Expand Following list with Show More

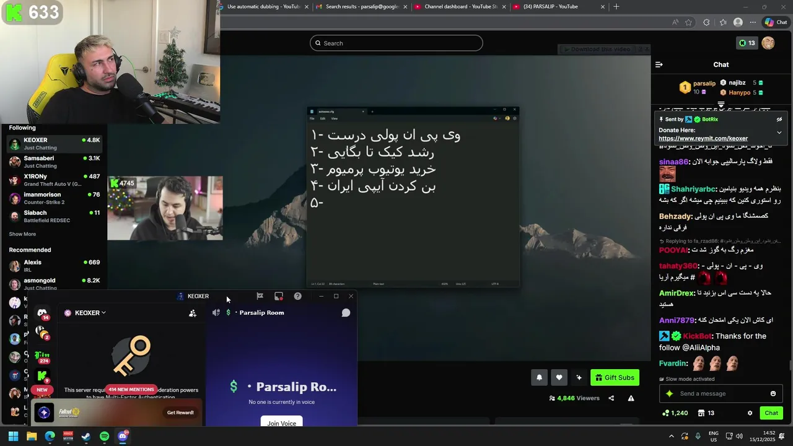[x=22, y=234]
